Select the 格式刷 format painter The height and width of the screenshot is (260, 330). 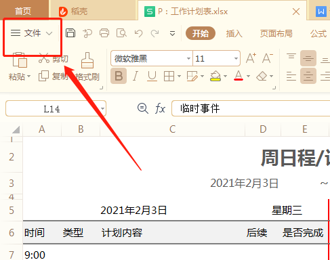(x=87, y=67)
